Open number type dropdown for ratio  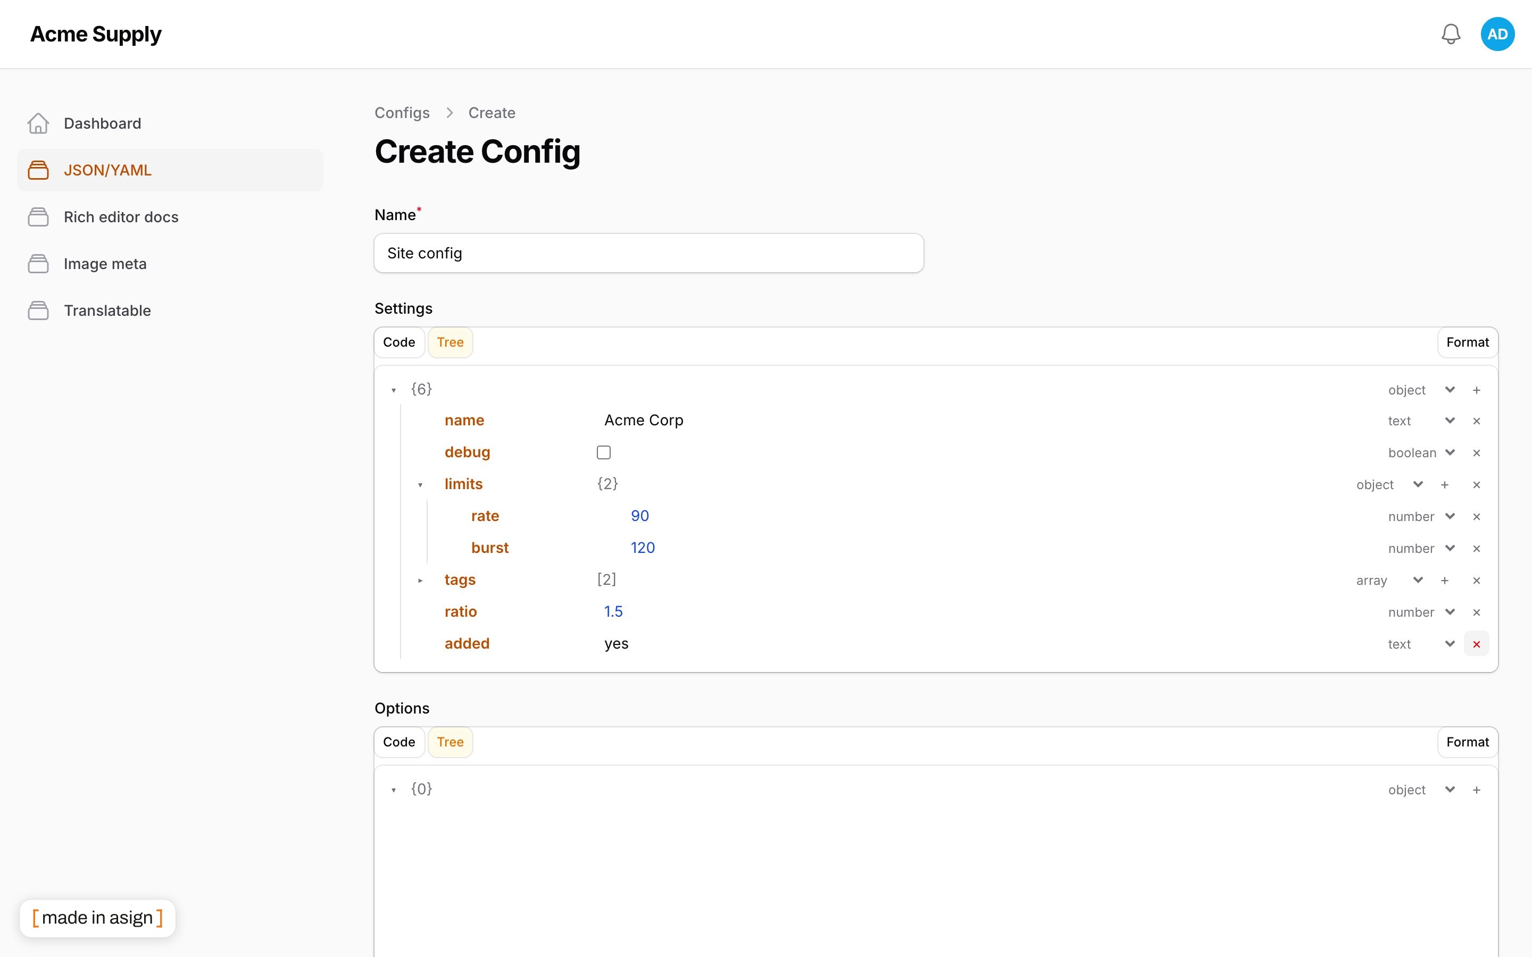coord(1421,612)
